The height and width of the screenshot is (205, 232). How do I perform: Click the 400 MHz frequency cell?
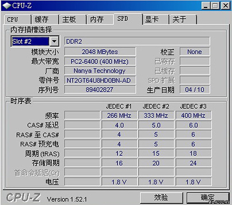click(x=193, y=115)
